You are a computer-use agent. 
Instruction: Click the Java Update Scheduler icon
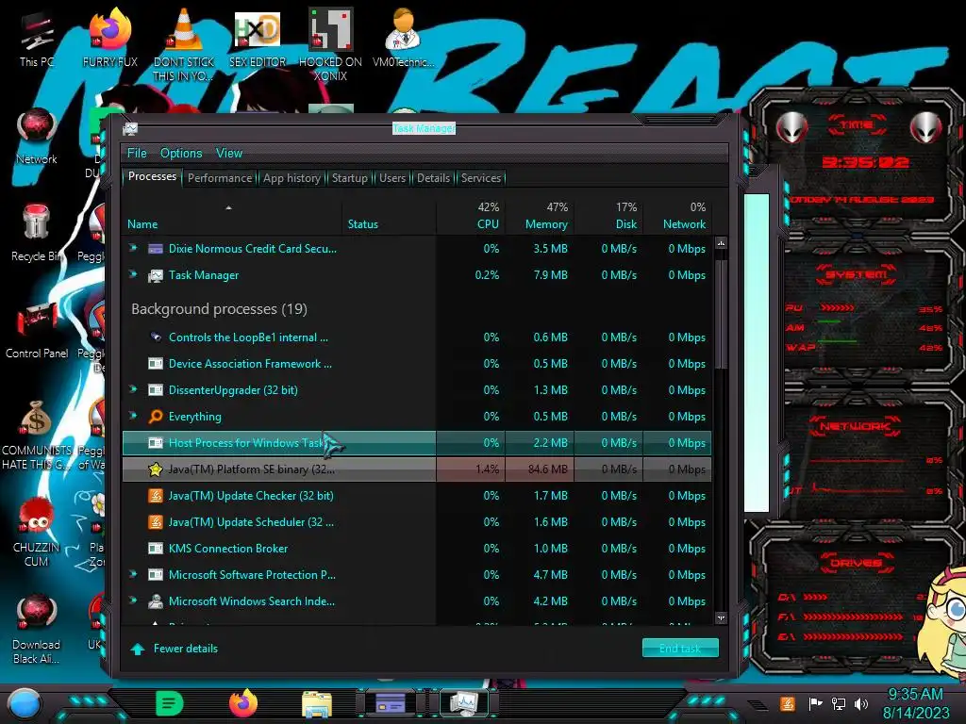(x=156, y=522)
